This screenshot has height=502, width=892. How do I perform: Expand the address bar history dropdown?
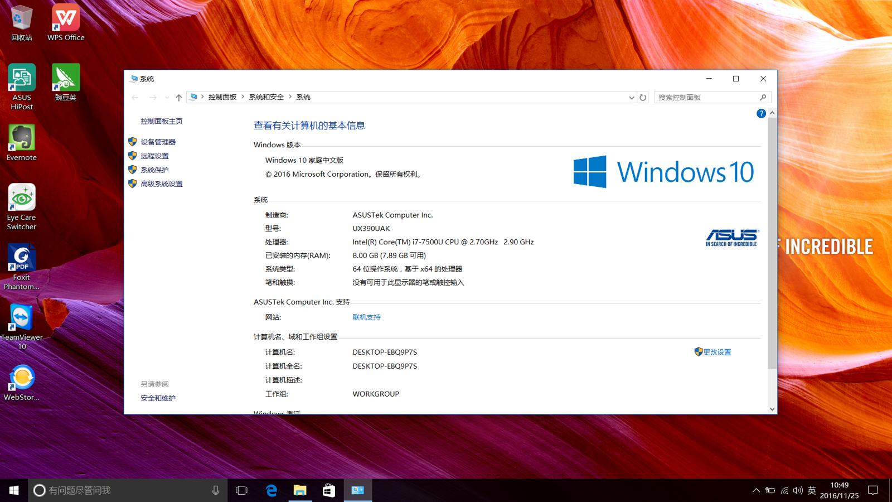[x=631, y=98]
